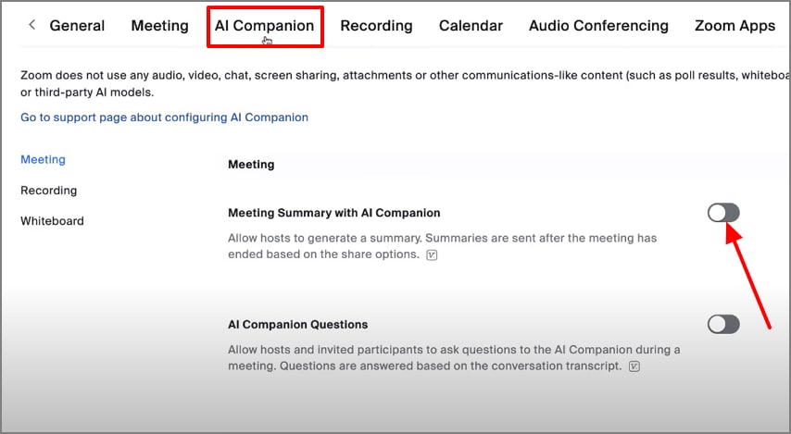Open the General settings tab
The width and height of the screenshot is (791, 434).
point(77,26)
